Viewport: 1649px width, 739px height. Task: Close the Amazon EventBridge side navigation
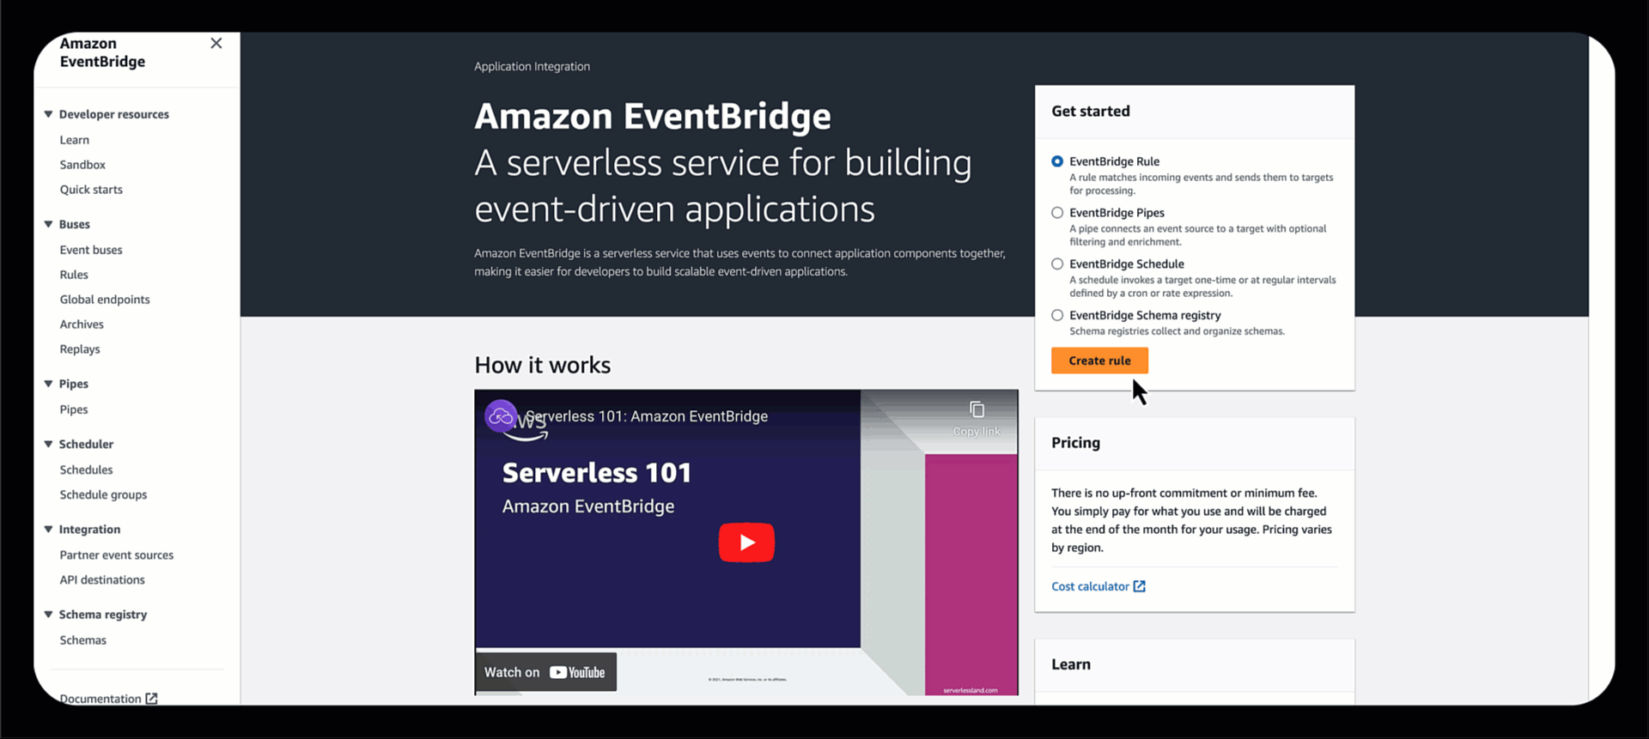(216, 43)
